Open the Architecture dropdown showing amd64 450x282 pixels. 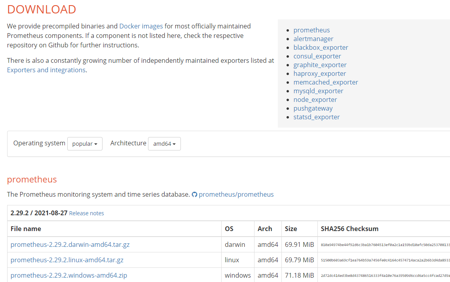coord(164,143)
